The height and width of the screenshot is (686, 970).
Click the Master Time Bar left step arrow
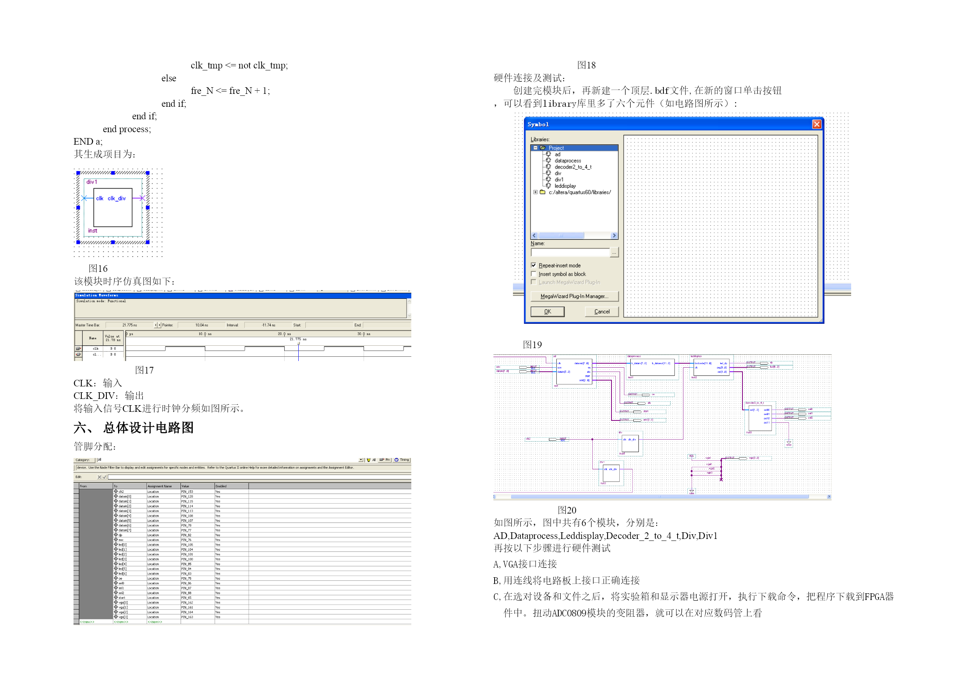click(x=156, y=325)
